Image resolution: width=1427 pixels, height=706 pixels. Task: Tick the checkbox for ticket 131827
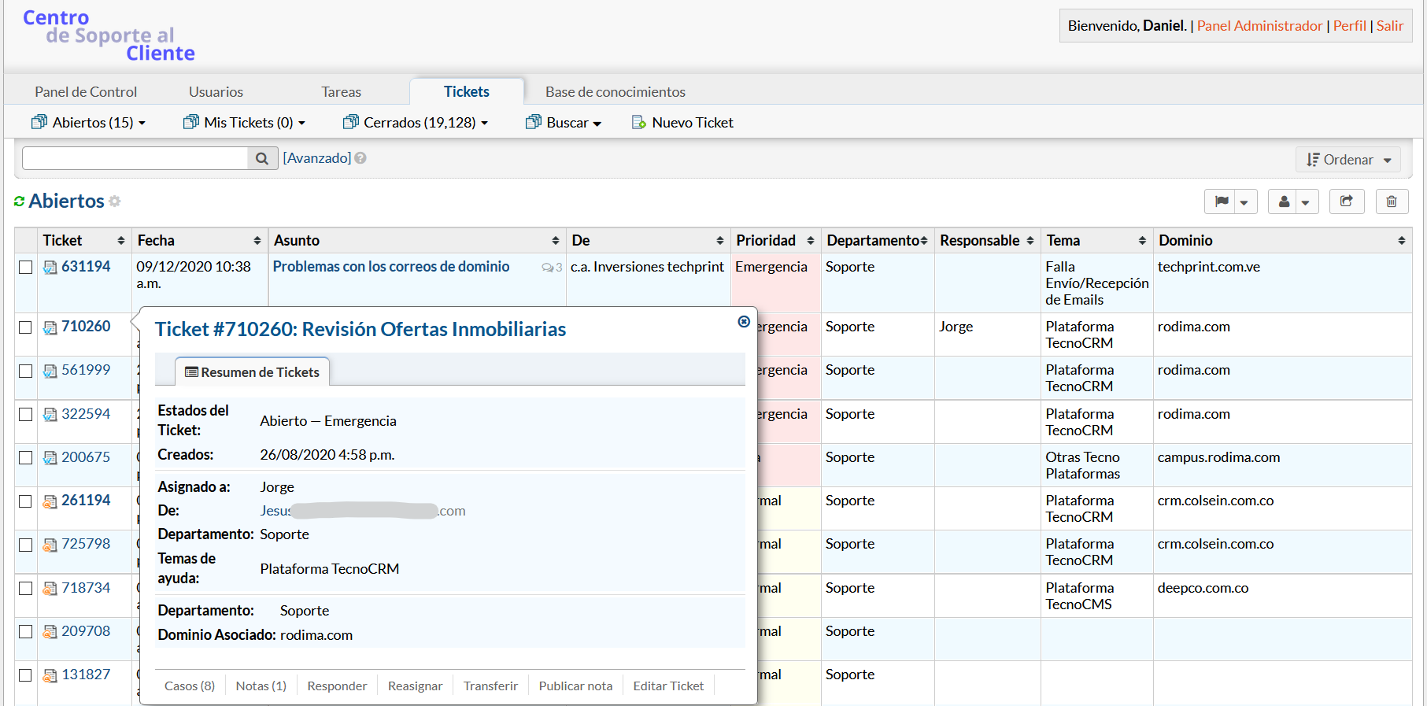point(26,675)
